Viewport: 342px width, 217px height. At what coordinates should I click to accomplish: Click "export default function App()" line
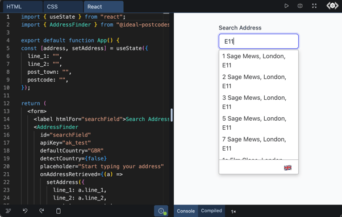(70, 40)
